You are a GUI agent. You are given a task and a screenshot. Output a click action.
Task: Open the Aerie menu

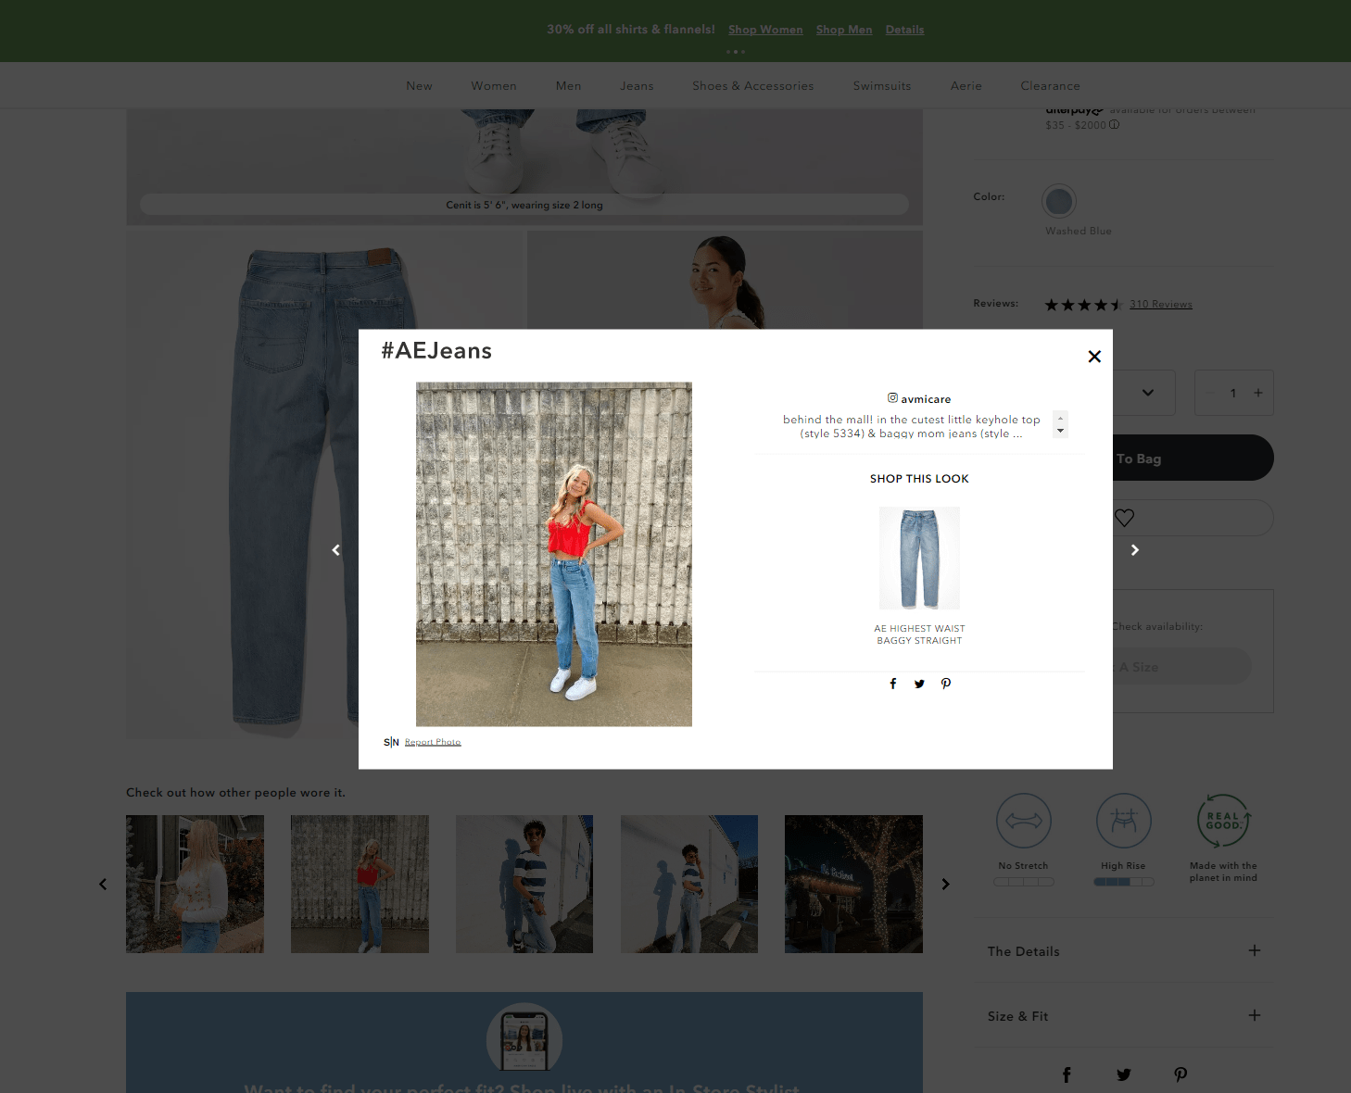(x=966, y=86)
